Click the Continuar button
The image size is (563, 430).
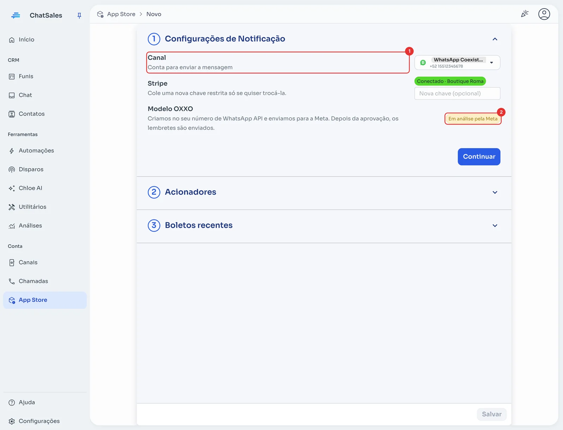479,157
